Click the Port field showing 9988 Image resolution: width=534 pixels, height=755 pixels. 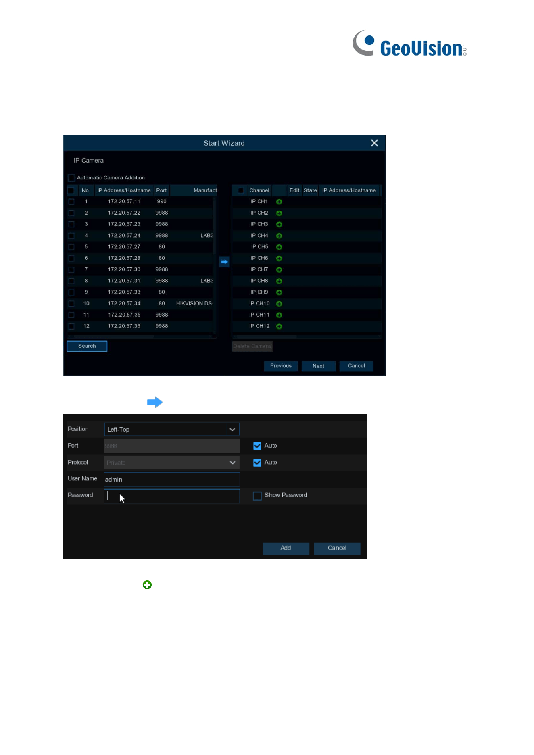(172, 446)
